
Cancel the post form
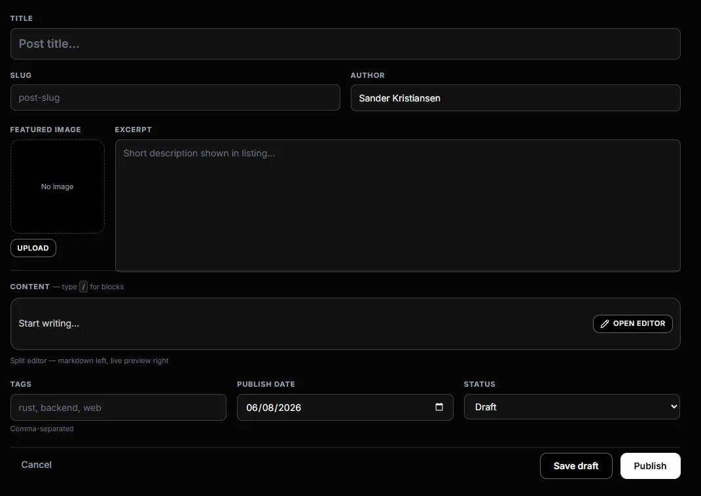[x=37, y=465]
